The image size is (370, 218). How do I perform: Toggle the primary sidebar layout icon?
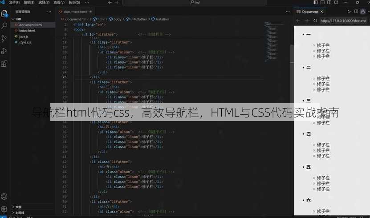[x=316, y=2]
